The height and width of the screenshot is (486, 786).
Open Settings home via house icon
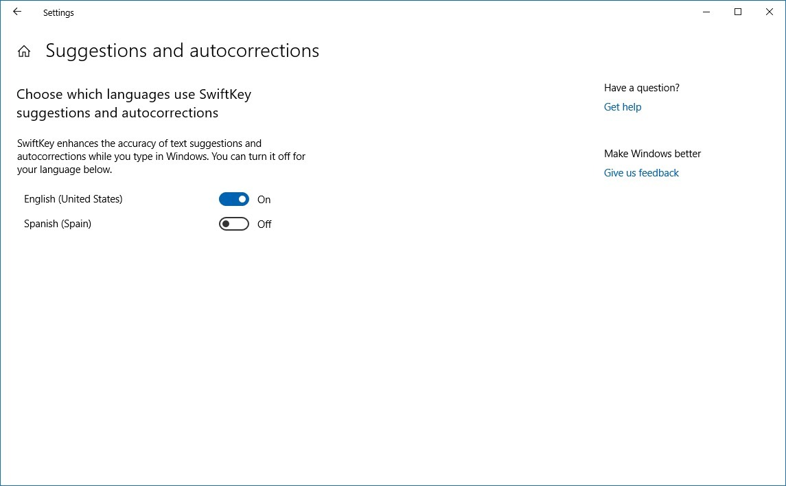click(23, 51)
